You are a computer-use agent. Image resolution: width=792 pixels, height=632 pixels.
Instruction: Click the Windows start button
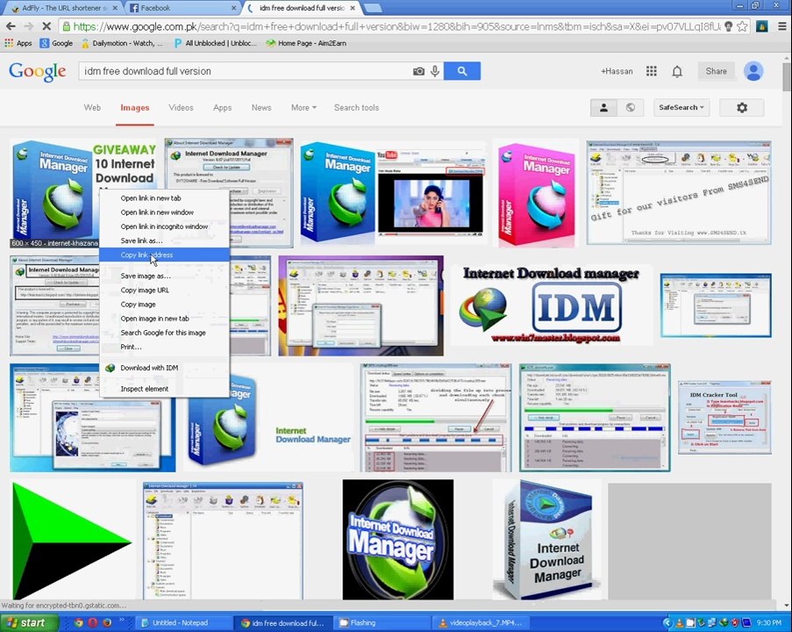pos(28,623)
